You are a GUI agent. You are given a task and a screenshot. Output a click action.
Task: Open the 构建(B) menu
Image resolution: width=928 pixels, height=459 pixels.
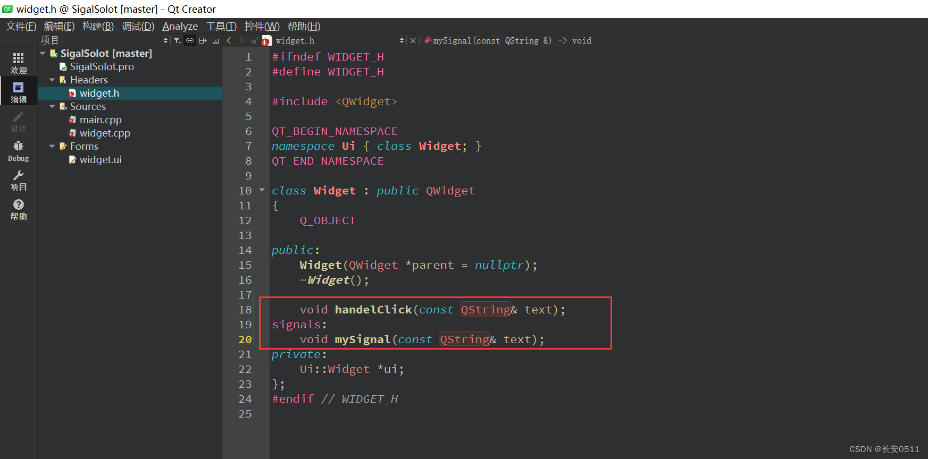click(98, 26)
